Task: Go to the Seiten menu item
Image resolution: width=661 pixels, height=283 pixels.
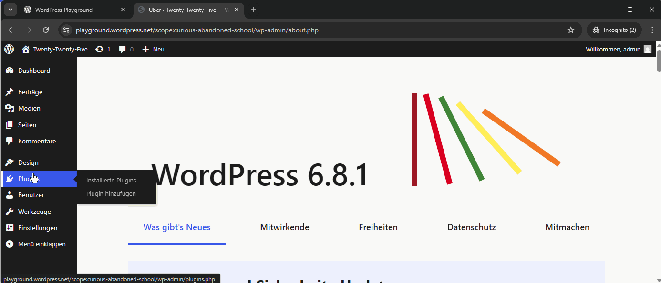Action: coord(39,125)
